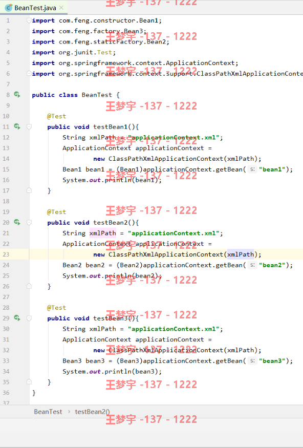Run BeanTest class via gutter icon
This screenshot has height=448, width=303.
tap(17, 95)
